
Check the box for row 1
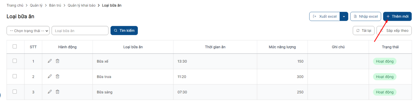coord(15,61)
